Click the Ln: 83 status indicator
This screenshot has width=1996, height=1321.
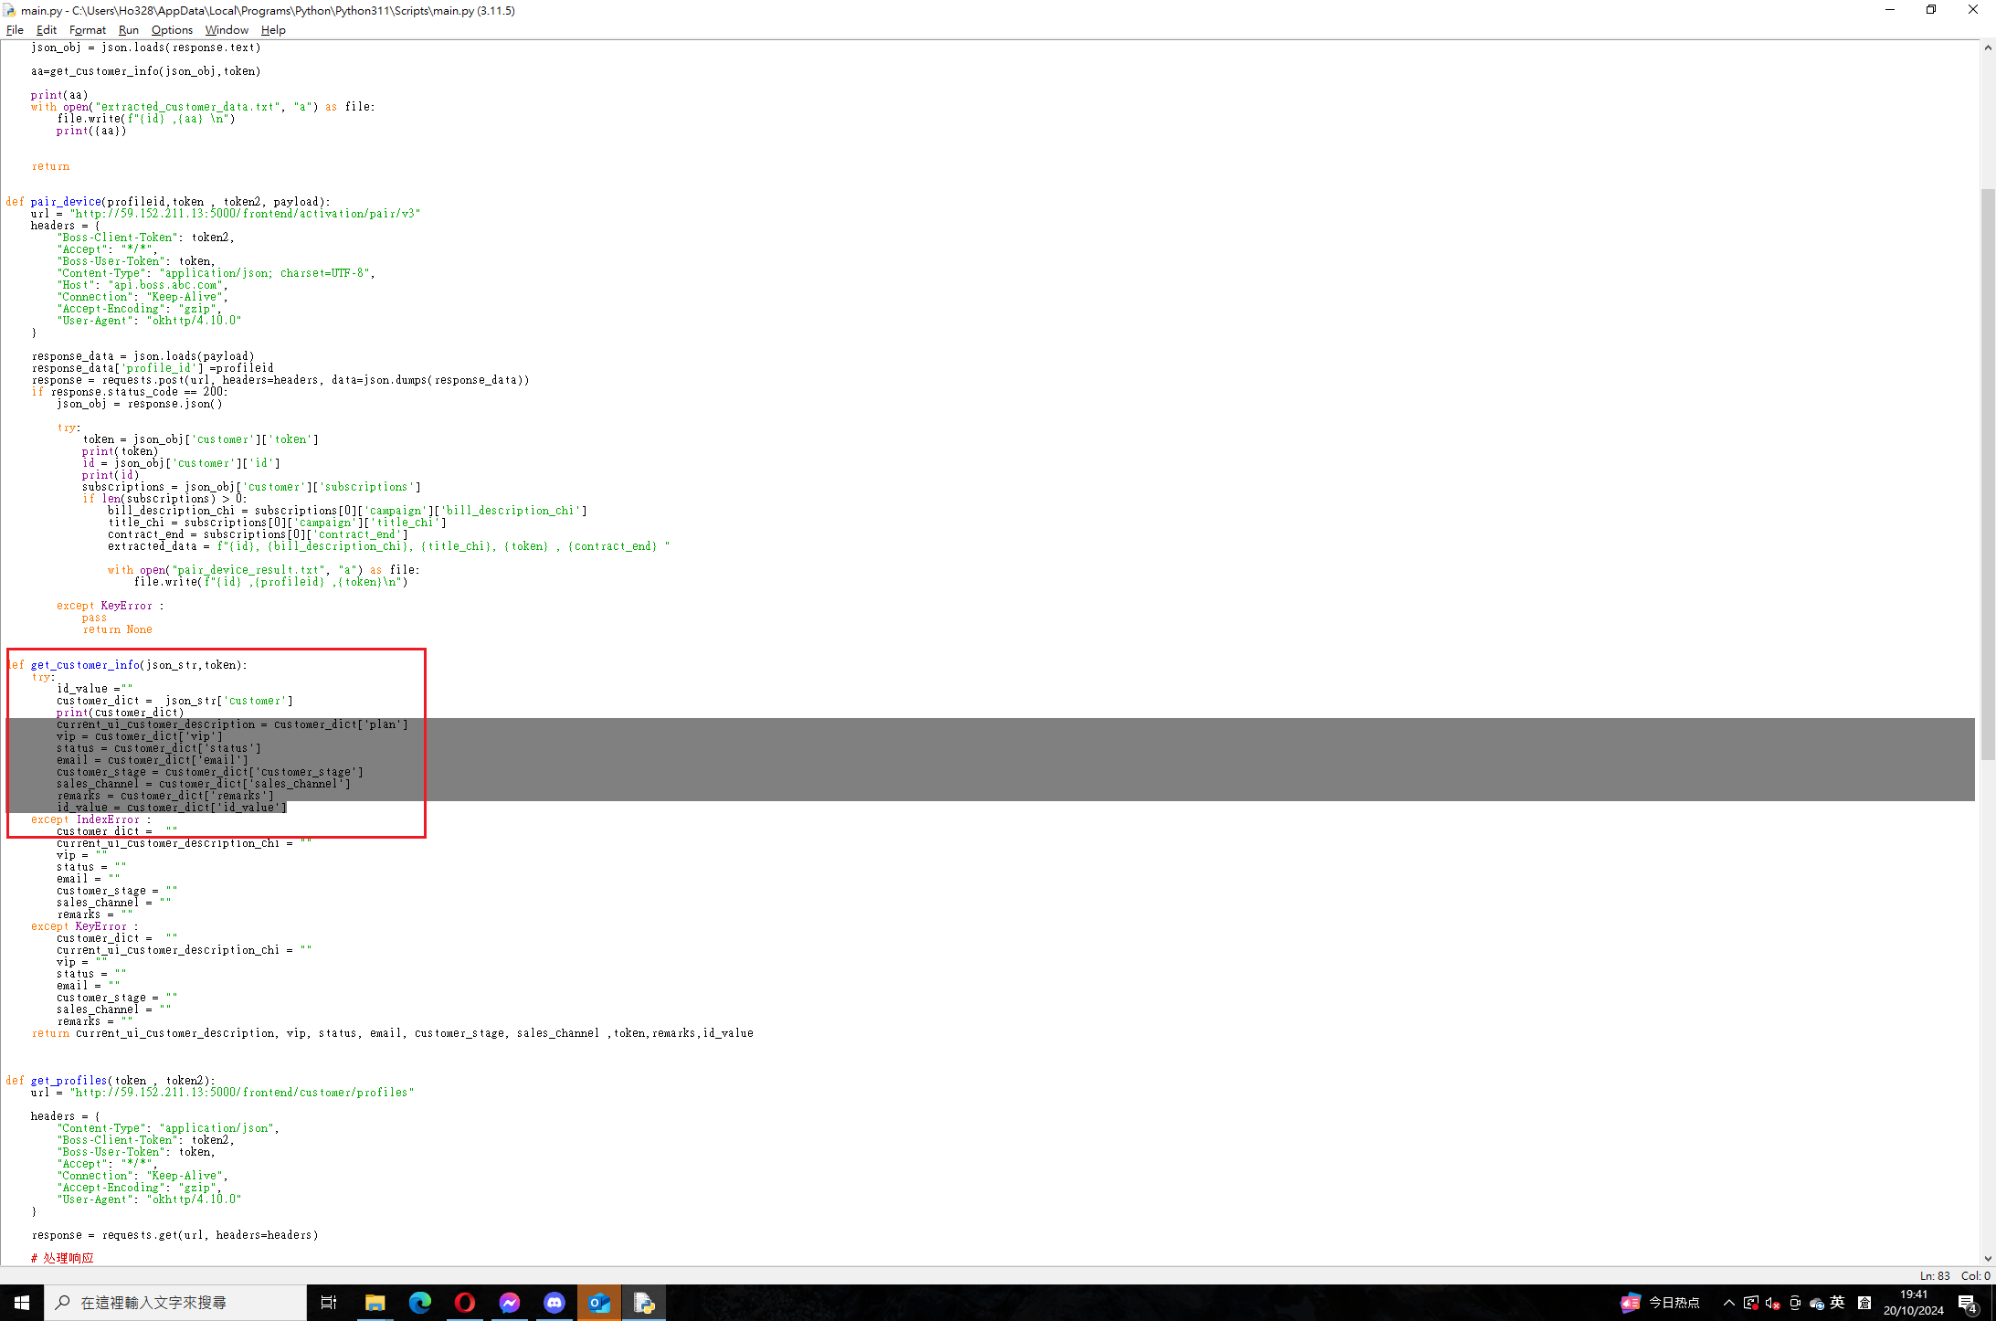tap(1935, 1275)
